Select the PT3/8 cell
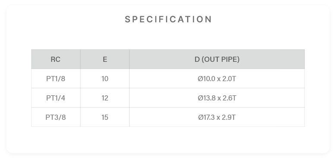The image size is (336, 161). pos(56,117)
